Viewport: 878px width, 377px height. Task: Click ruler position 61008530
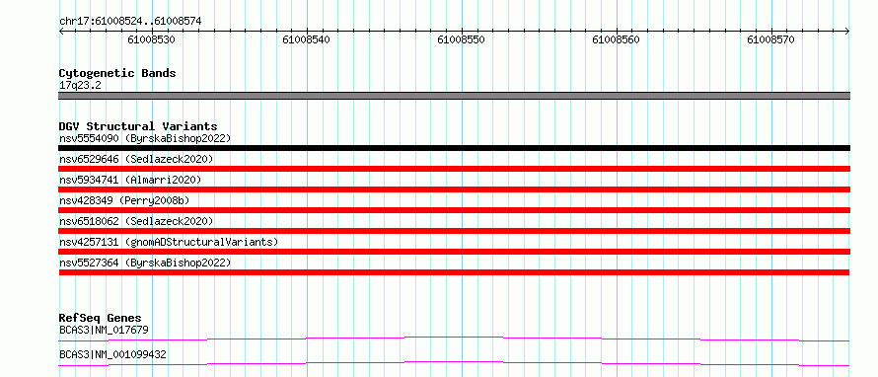coord(151,39)
